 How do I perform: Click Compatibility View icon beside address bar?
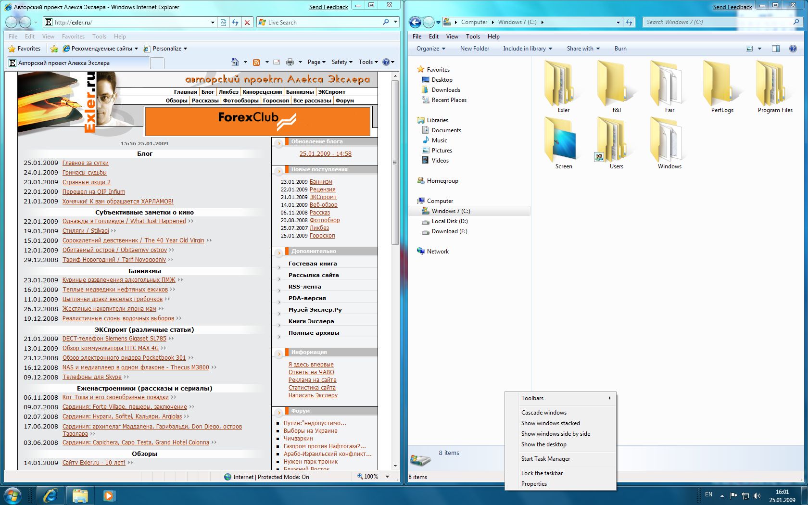pyautogui.click(x=223, y=22)
